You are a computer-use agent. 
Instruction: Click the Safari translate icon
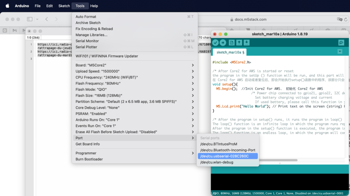[x=339, y=19]
